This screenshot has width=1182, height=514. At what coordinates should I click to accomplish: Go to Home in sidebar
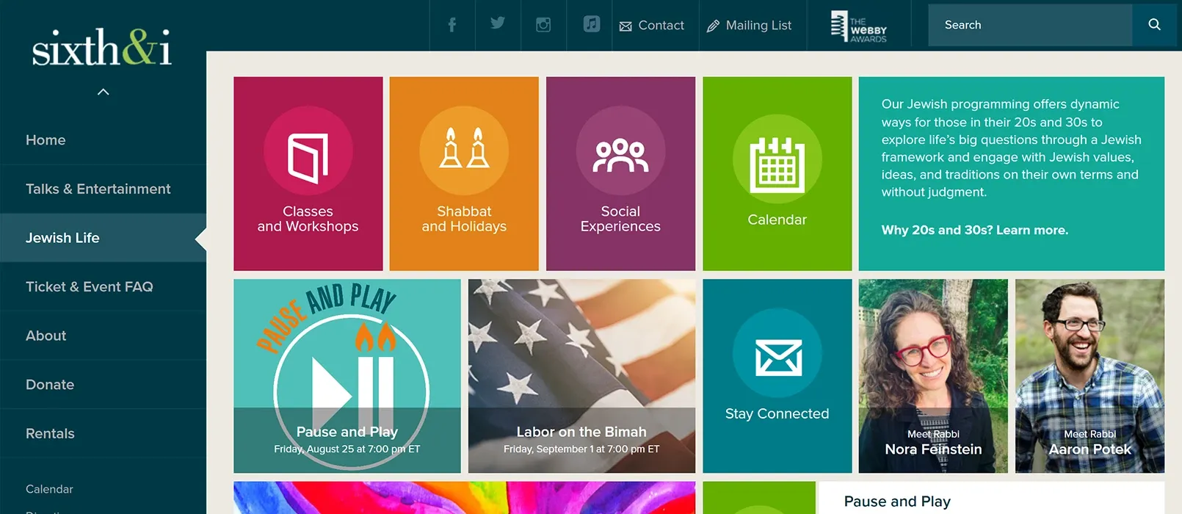103,140
